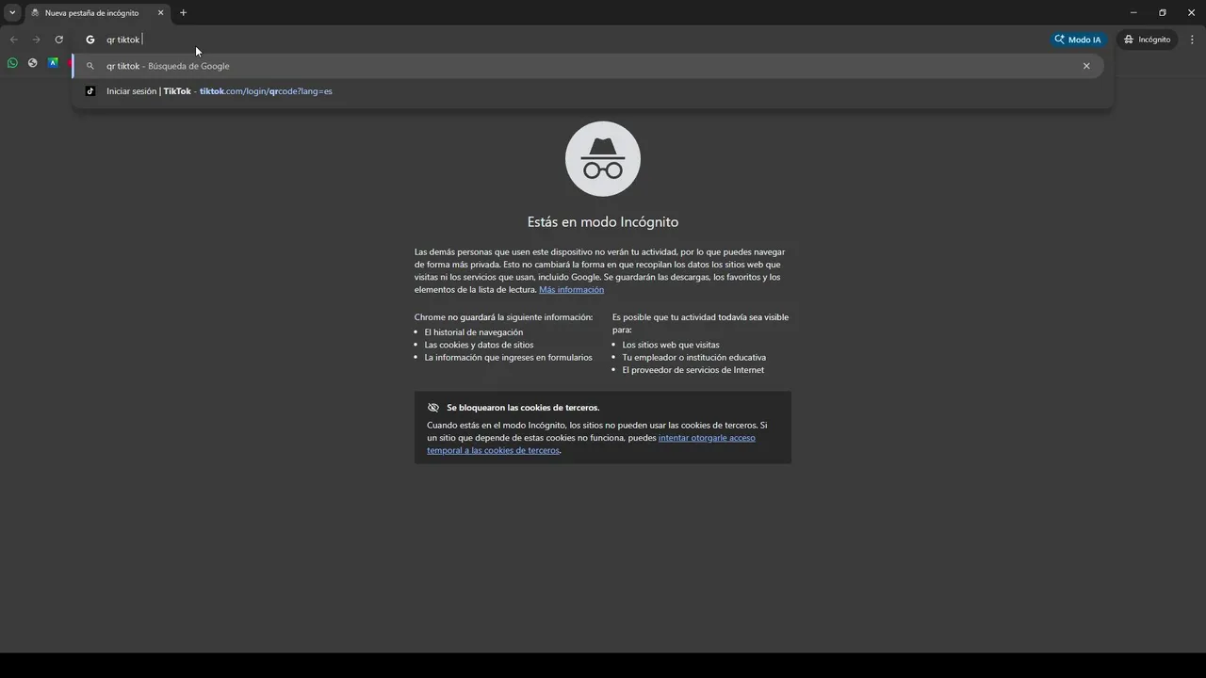Open the tab search dropdown arrow
The width and height of the screenshot is (1206, 678).
(x=12, y=12)
